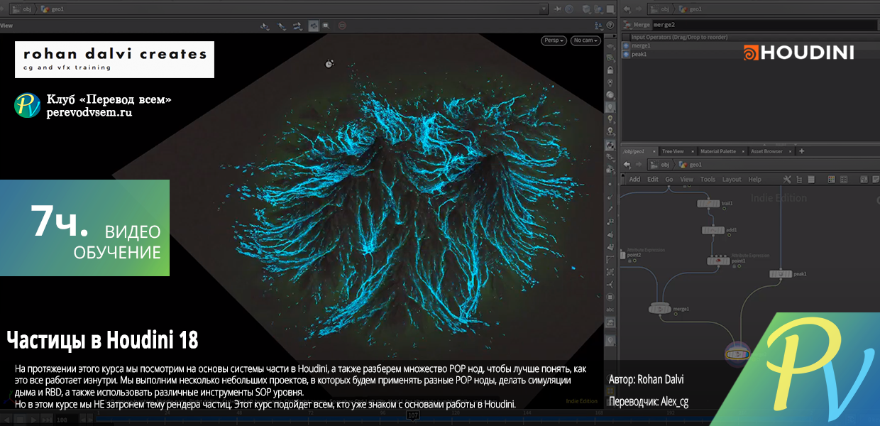This screenshot has height=426, width=880.
Task: Click the tree layout icon next to the wrench
Action: tap(799, 180)
